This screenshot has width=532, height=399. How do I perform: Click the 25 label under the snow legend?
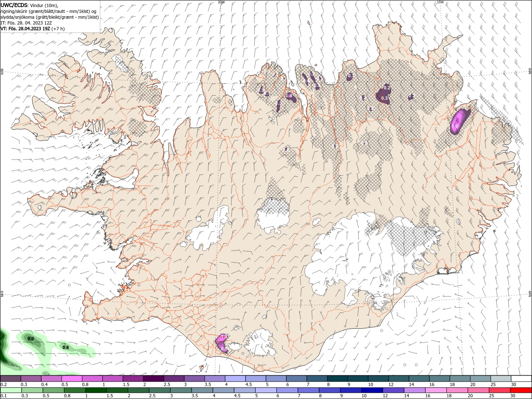tap(493, 384)
